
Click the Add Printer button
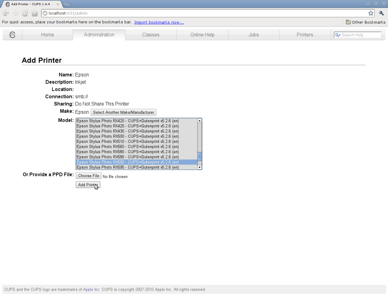[88, 185]
